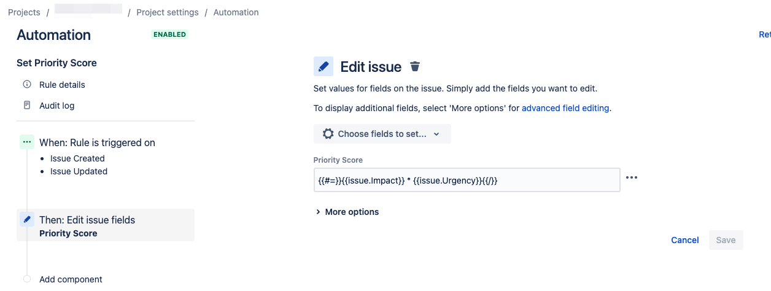Click the Automation page title
The image size is (771, 291).
click(53, 35)
